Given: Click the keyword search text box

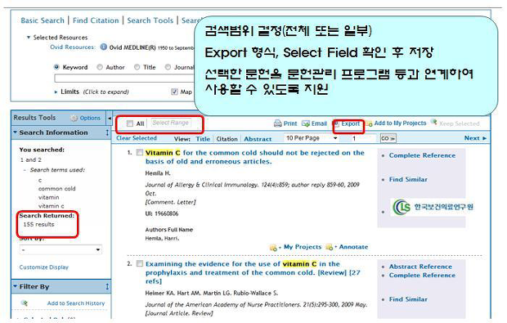Looking at the screenshot, I should coord(124,79).
